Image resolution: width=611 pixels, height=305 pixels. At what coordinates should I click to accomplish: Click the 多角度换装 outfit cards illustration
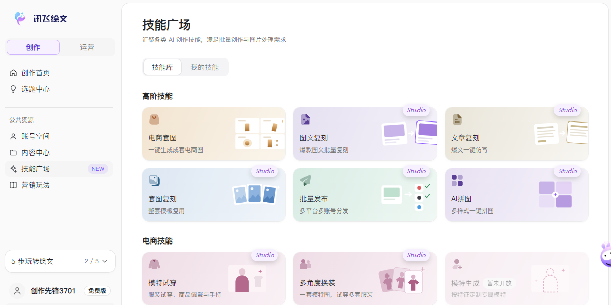pos(402,279)
